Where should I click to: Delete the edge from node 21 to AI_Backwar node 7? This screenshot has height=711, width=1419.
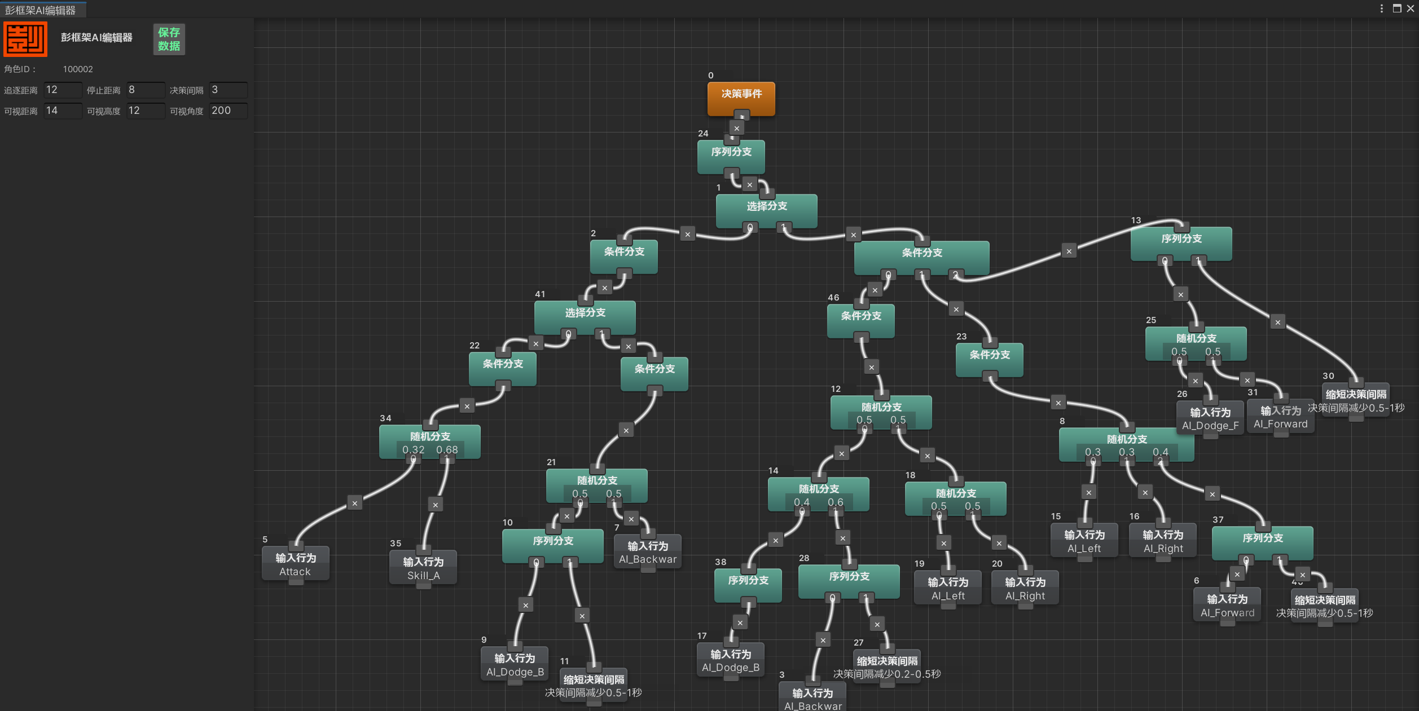631,519
